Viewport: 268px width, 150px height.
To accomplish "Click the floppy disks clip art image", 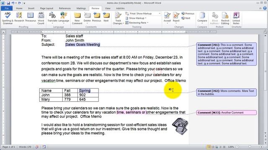I will (180, 126).
